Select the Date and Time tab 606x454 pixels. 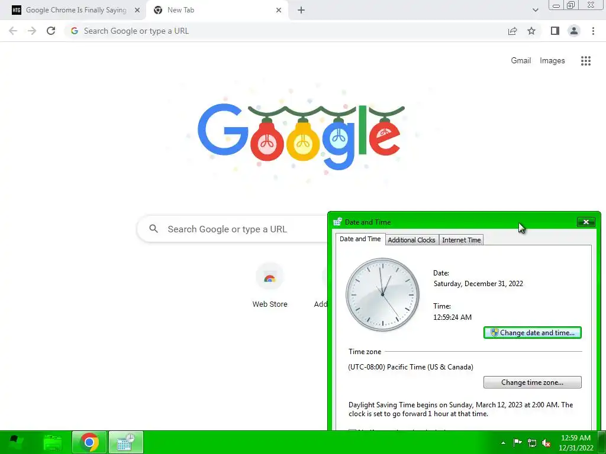point(360,239)
